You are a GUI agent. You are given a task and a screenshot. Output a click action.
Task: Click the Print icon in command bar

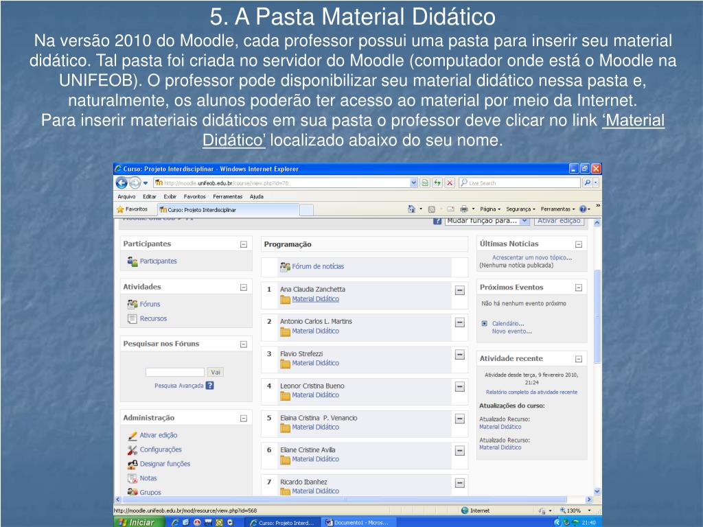coord(464,209)
